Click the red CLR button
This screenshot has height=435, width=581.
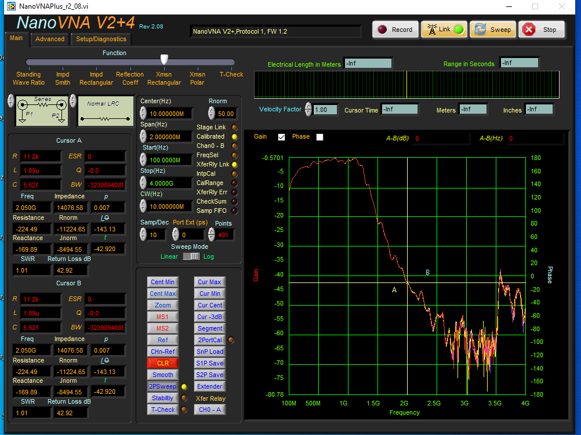click(x=163, y=363)
